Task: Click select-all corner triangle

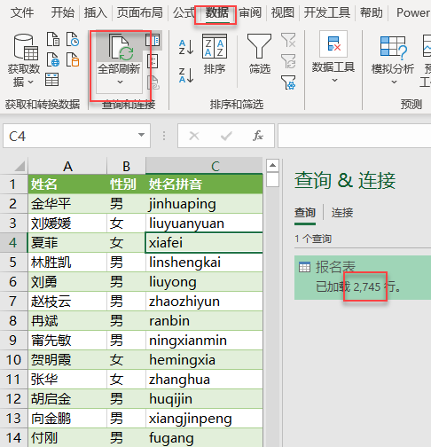Action: point(20,166)
